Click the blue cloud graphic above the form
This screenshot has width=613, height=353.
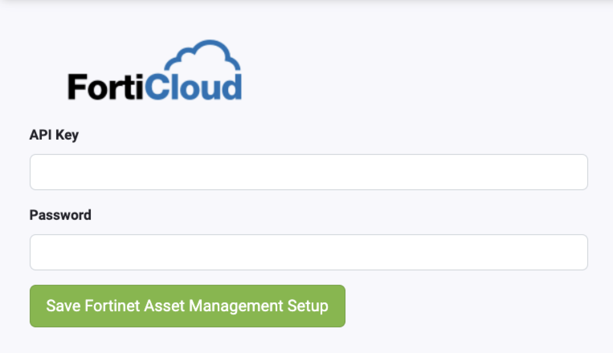(x=203, y=56)
